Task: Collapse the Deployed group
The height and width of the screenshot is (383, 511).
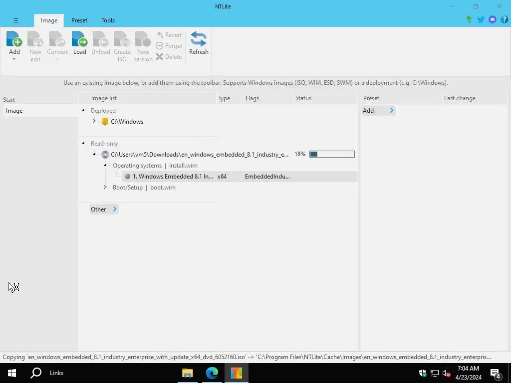Action: (x=83, y=110)
